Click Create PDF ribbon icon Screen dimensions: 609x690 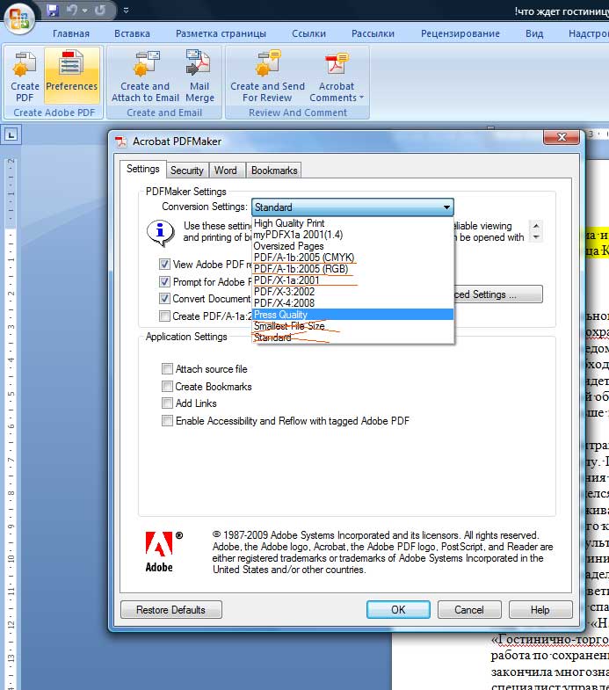(25, 76)
